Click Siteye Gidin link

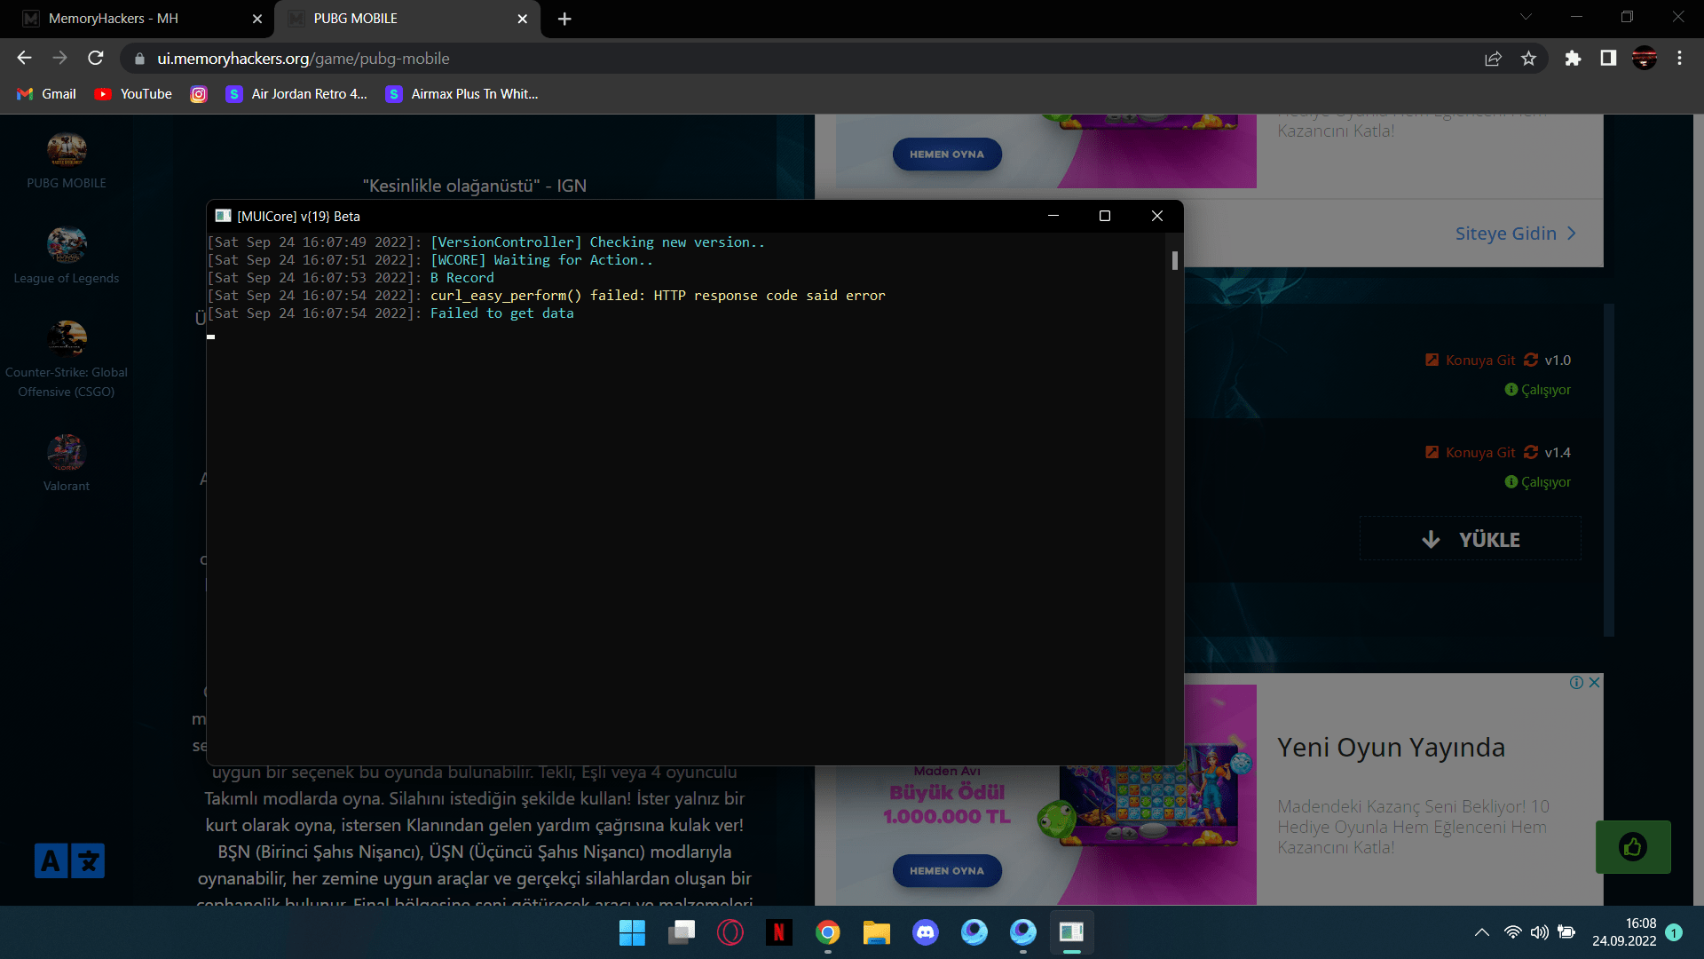[x=1515, y=234]
